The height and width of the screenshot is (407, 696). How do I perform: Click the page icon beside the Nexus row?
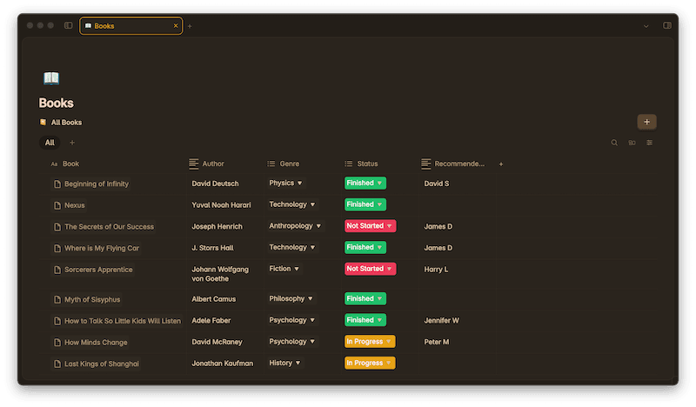tap(57, 205)
